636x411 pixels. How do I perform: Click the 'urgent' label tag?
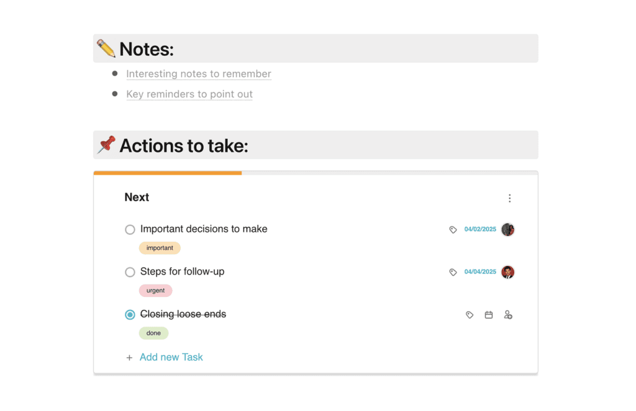coord(155,291)
